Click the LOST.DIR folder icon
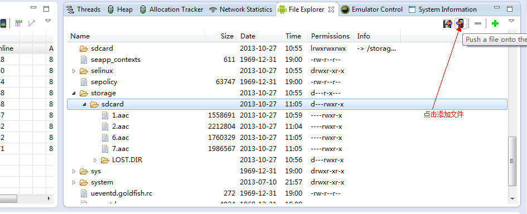The width and height of the screenshot is (527, 214). [x=105, y=160]
